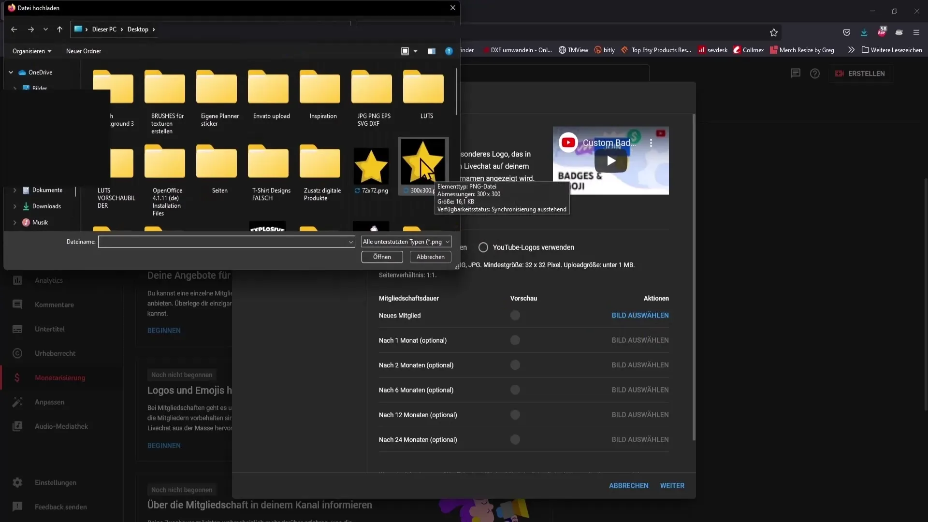The image size is (928, 522).
Task: Expand the OneDrive tree item
Action: [x=11, y=72]
